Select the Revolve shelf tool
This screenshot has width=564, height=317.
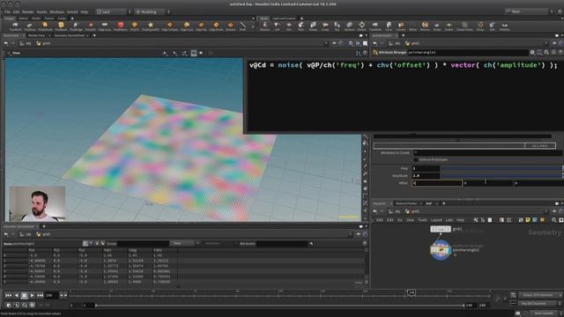point(264,26)
